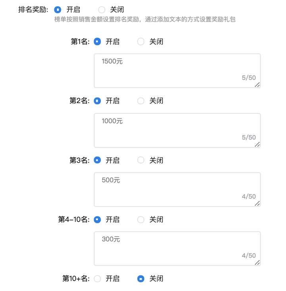Click resize handle of 1500元 text box
The height and width of the screenshot is (291, 286).
pyautogui.click(x=257, y=85)
